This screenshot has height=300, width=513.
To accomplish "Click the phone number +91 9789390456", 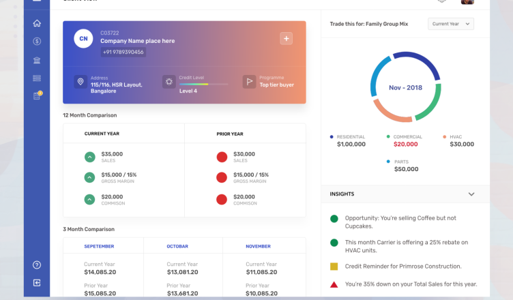I will 123,52.
